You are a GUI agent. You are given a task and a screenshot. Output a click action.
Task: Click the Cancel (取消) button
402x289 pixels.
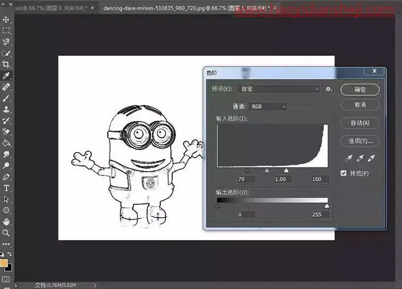pyautogui.click(x=360, y=105)
